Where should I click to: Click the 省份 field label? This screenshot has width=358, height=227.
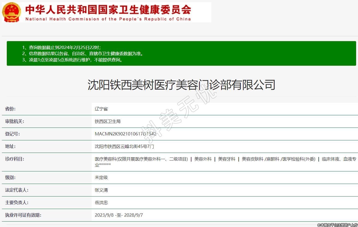[x=10, y=109]
